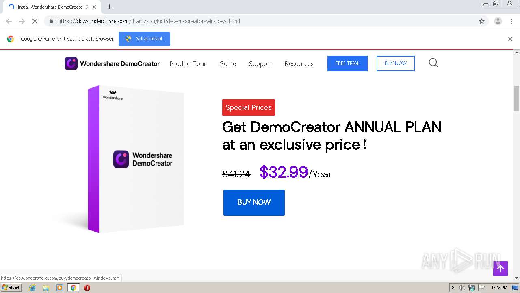Click the Google Chrome isn't default message
The image size is (520, 293).
tap(67, 39)
